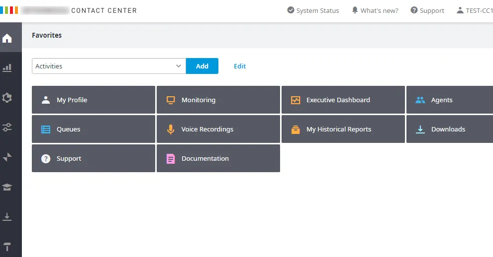Open the arrows routing sidebar icon
The height and width of the screenshot is (257, 493).
pyautogui.click(x=7, y=157)
